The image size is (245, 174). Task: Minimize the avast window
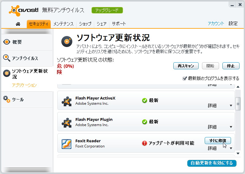[x=232, y=5]
